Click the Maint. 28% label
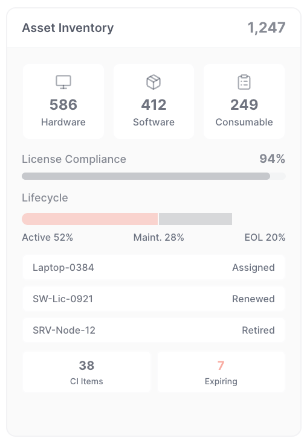 point(158,237)
